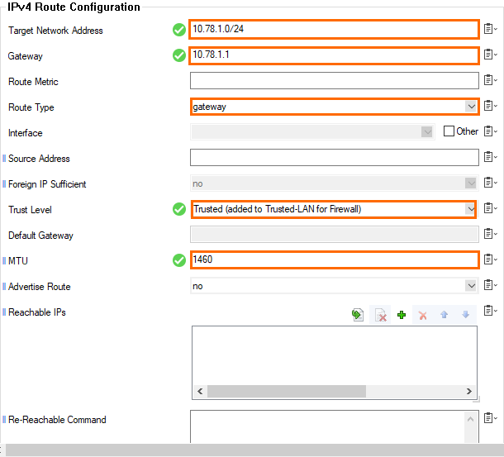Open clipboard menu icon for Reachable IPs
The width and height of the screenshot is (504, 457).
(x=490, y=311)
